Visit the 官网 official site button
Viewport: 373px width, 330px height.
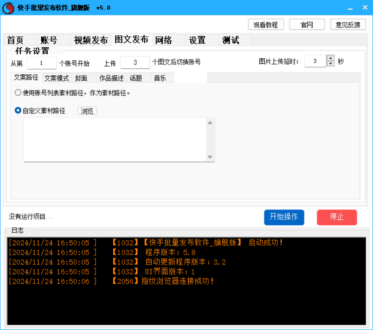(307, 25)
